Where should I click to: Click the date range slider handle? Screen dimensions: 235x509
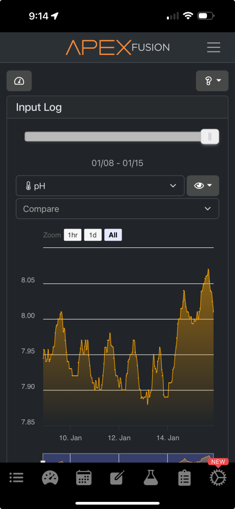pos(210,136)
